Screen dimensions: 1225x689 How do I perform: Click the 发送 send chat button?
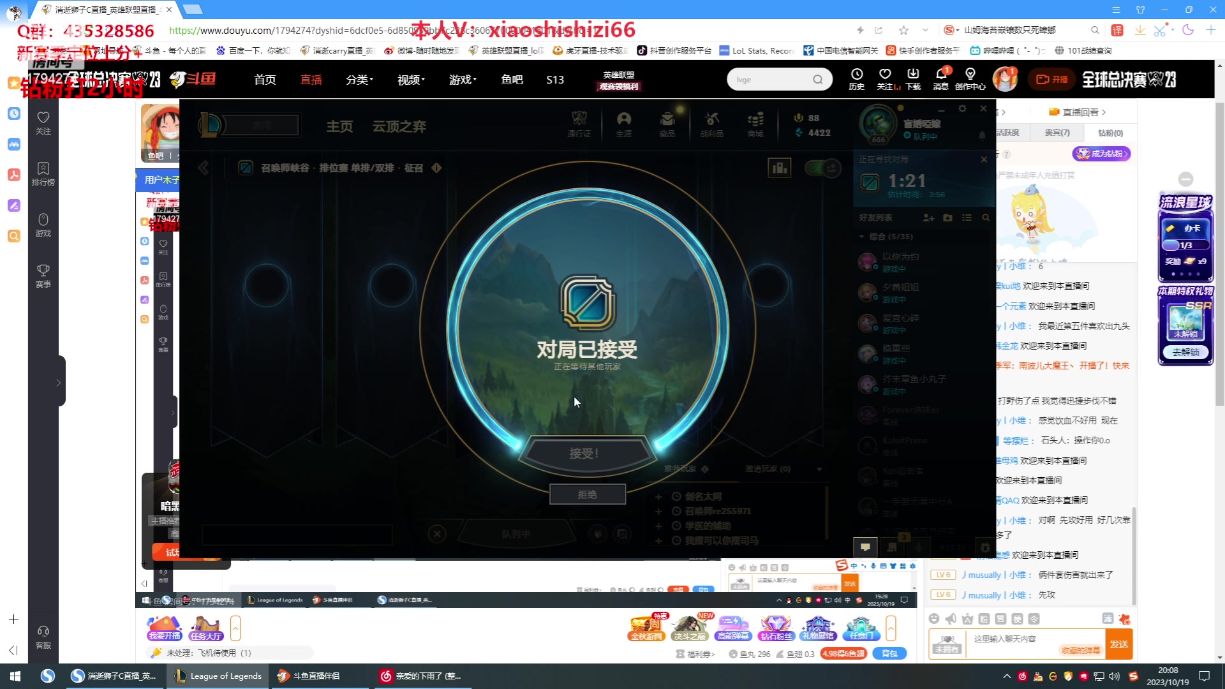(x=1119, y=644)
